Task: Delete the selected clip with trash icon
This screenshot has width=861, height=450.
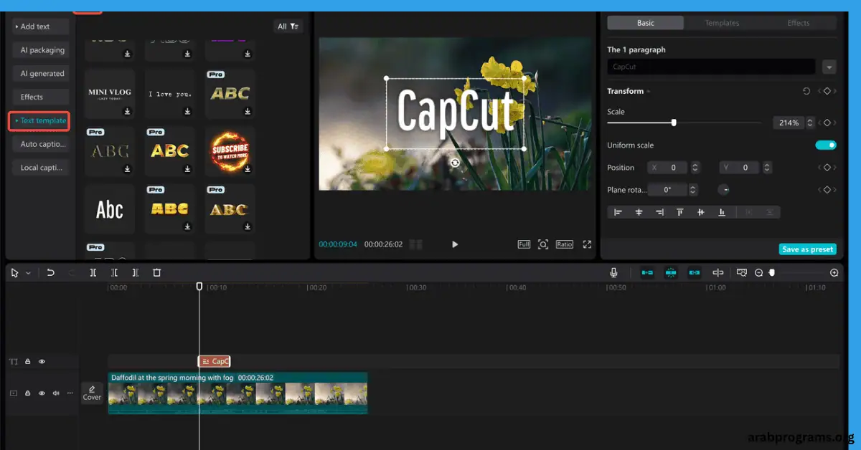Action: click(x=157, y=272)
